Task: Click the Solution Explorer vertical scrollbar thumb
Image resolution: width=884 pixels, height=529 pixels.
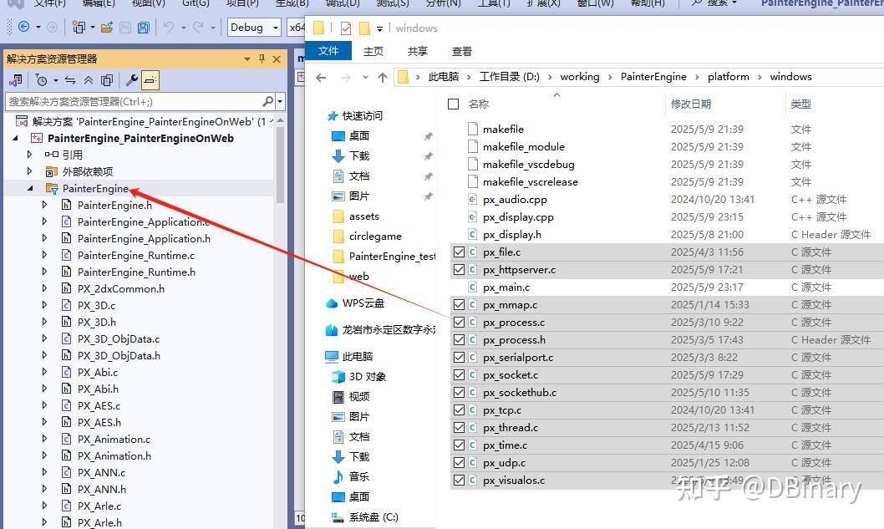Action: tap(280, 165)
